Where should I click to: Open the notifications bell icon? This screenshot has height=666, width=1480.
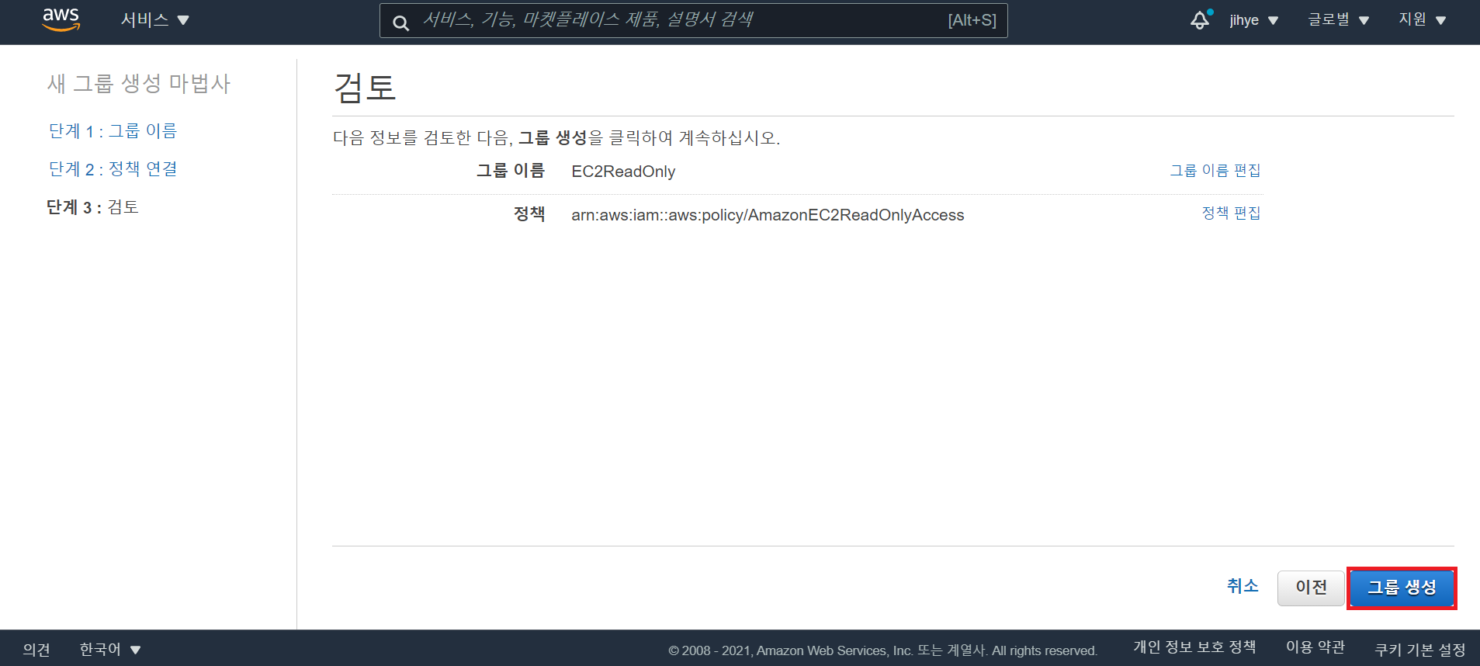(1201, 19)
